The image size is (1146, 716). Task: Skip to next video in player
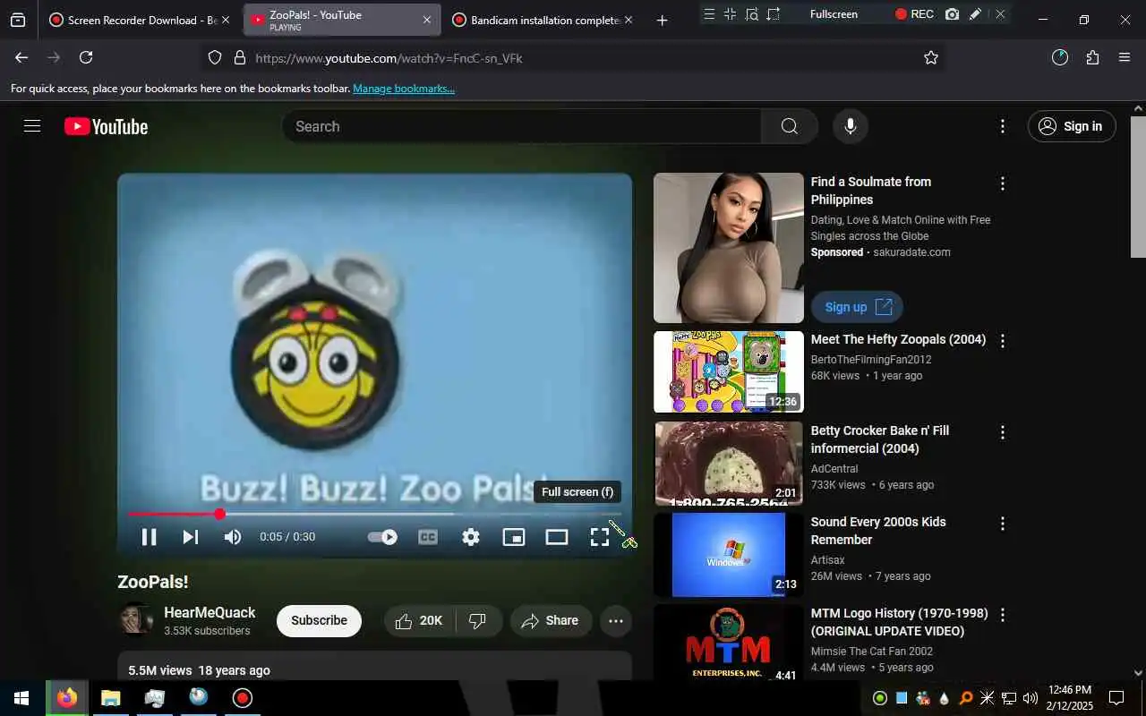pyautogui.click(x=191, y=537)
